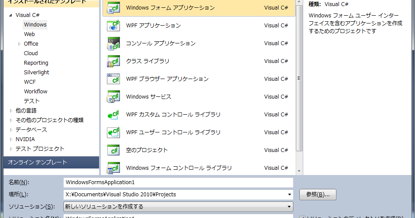Click the ソリューション名 text field
Image resolution: width=415 pixels, height=218 pixels.
tap(178, 216)
